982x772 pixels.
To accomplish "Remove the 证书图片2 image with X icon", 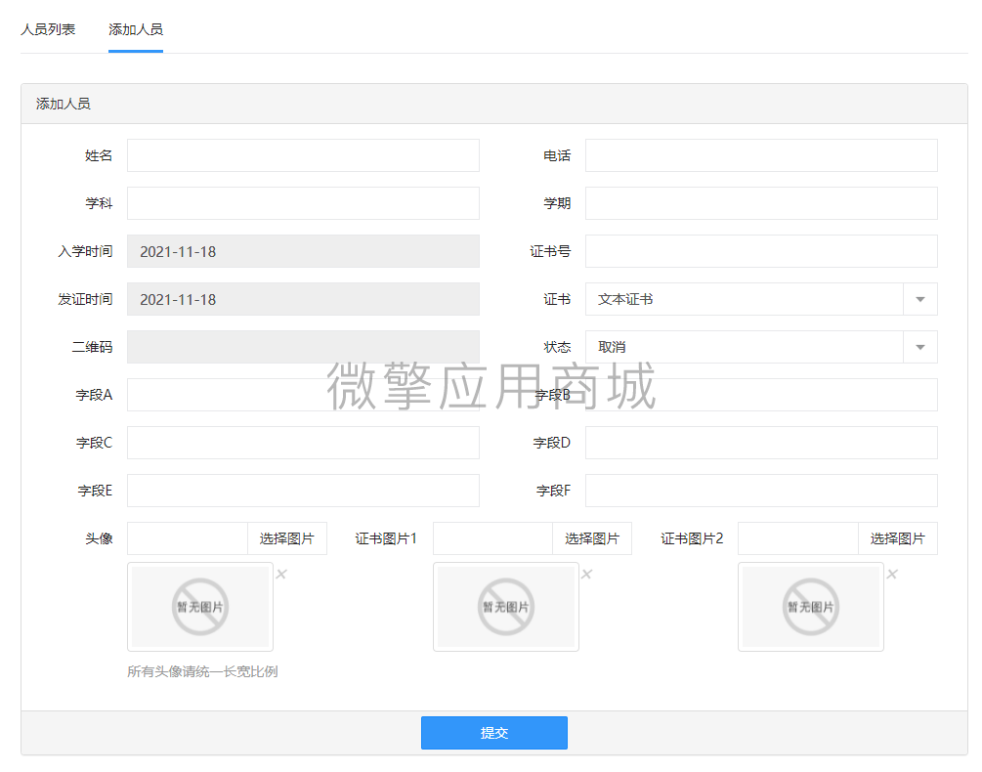I will [x=892, y=575].
